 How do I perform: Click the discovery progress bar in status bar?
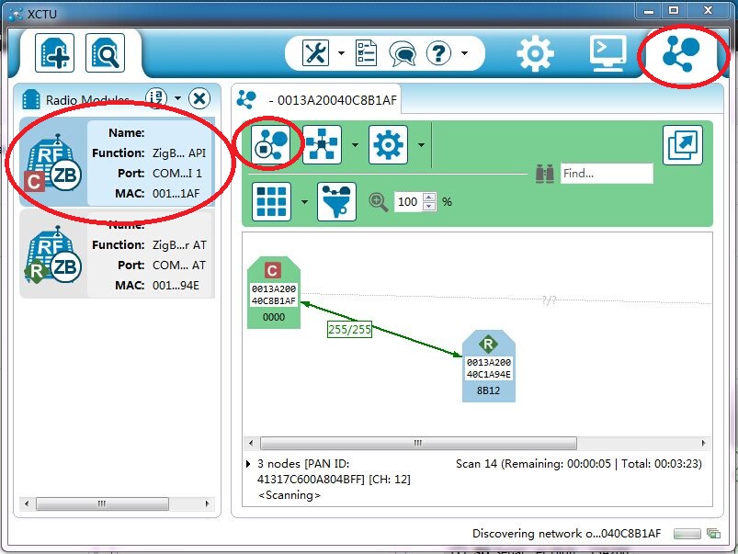[687, 534]
